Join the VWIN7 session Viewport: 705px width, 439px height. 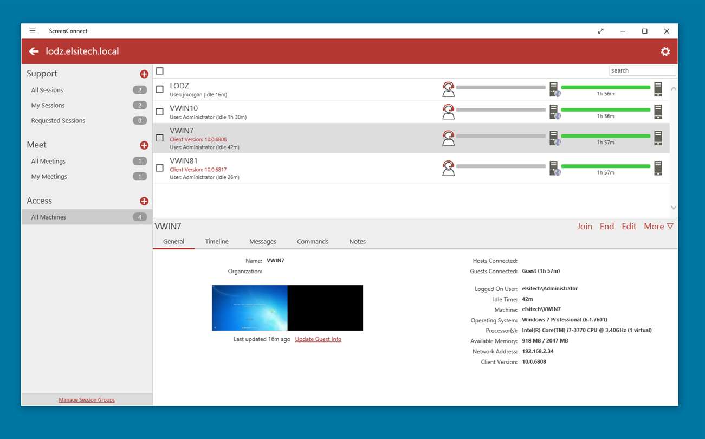pyautogui.click(x=585, y=227)
